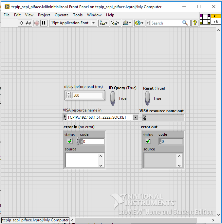
Task: Click error out source text box
Action: 160,160
